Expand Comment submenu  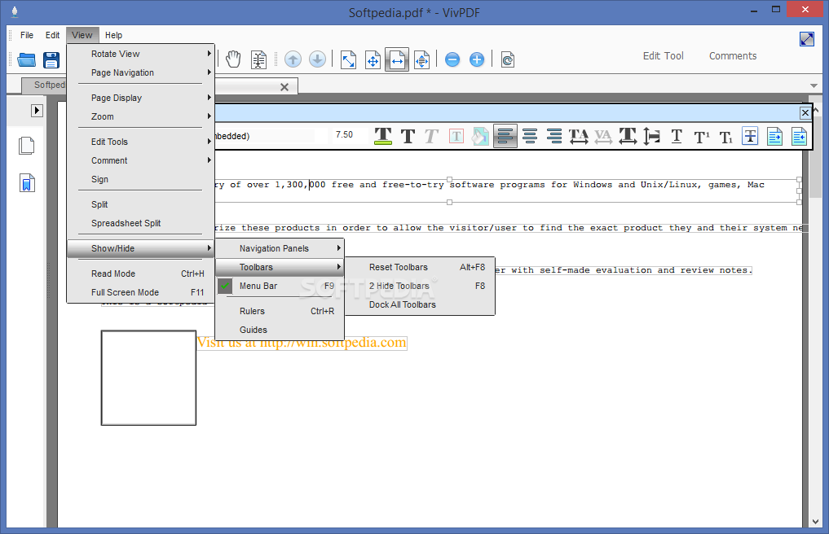(141, 160)
